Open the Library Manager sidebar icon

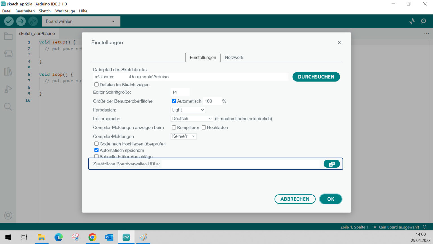tap(8, 71)
